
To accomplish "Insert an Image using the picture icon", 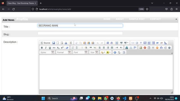I will 141,48.
